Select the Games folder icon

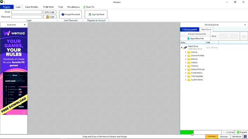click(x=189, y=52)
